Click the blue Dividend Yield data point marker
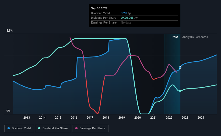The width and height of the screenshot is (221, 136). tap(180, 67)
